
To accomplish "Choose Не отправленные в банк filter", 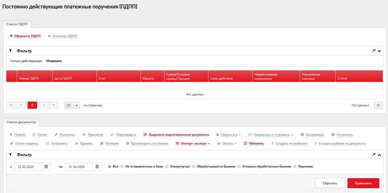I will coord(122,167).
